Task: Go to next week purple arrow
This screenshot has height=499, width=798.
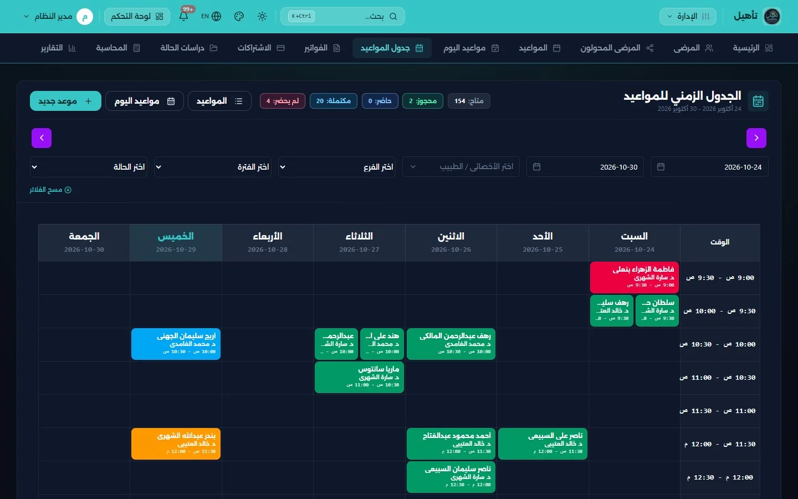Action: [x=42, y=138]
